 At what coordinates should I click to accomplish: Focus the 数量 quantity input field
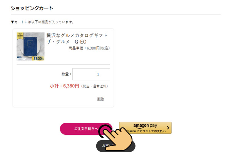pos(91,74)
